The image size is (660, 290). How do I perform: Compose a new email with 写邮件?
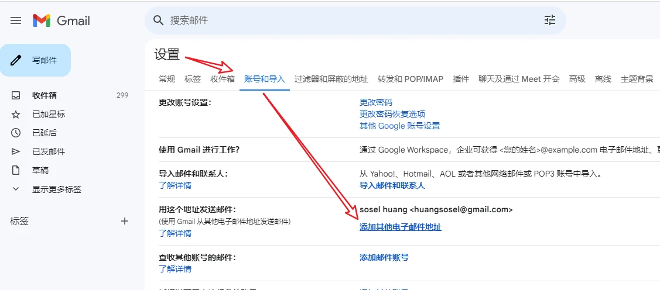35,61
